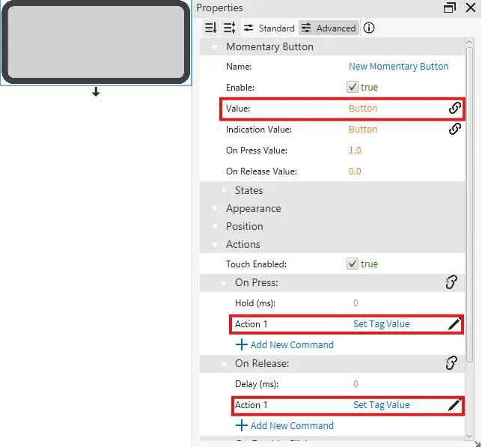
Task: Click the link icon for Value row
Action: pos(454,109)
